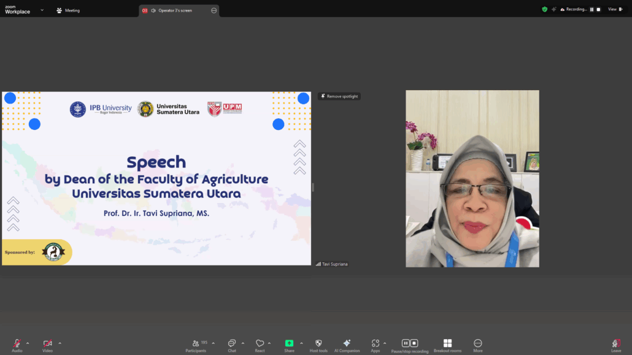Click the green Share button
Viewport: 632px width, 355px height.
(289, 343)
